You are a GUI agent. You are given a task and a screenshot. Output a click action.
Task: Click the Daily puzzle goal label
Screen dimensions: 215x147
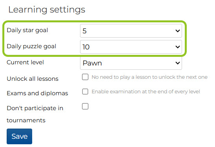(31, 46)
